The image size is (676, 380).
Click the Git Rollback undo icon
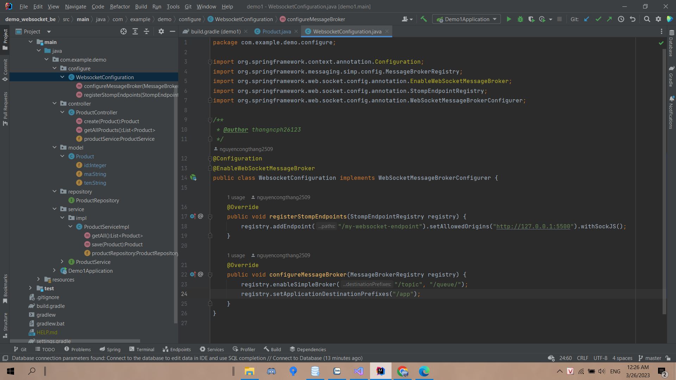[x=633, y=19]
